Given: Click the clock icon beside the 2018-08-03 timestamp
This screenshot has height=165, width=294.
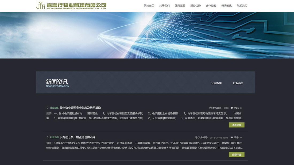Looking at the screenshot, I should 196,137.
